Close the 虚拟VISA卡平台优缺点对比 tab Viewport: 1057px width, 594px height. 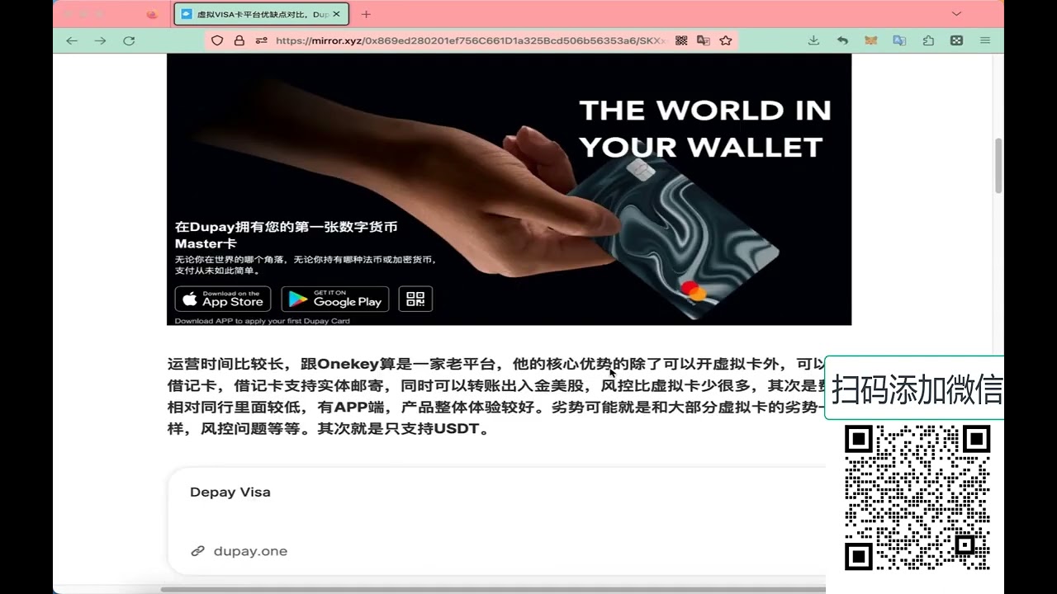click(336, 14)
